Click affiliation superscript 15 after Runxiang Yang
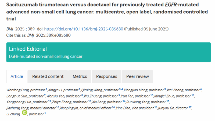Screen dimensions: 215x121 coord(168,101)
